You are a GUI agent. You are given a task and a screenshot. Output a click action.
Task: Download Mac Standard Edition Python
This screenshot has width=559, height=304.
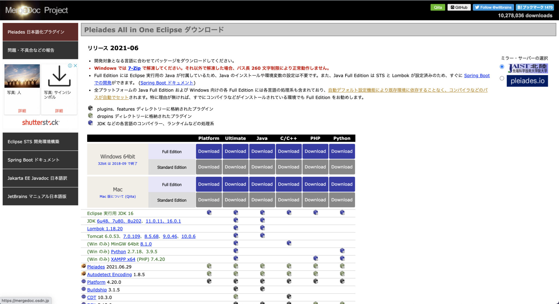(342, 200)
